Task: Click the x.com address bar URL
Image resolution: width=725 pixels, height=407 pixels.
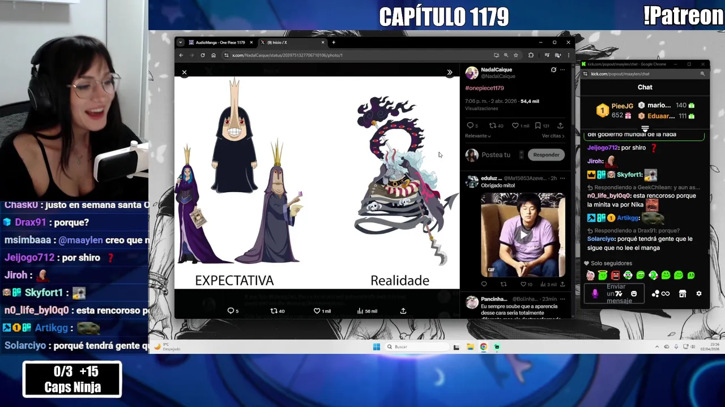Action: [x=288, y=55]
